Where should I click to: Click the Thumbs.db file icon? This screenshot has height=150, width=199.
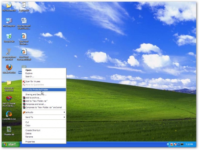pyautogui.click(x=9, y=130)
